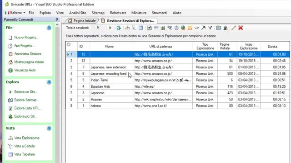Open the File menu
This screenshot has width=291, height=163.
tap(31, 13)
